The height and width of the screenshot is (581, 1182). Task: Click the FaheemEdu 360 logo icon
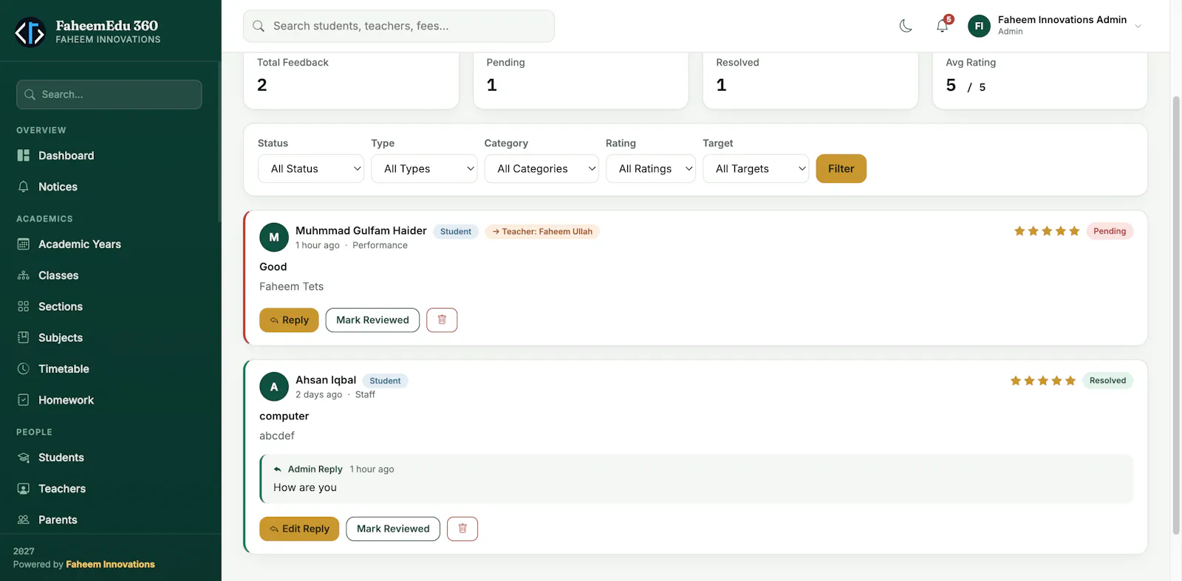tap(30, 32)
